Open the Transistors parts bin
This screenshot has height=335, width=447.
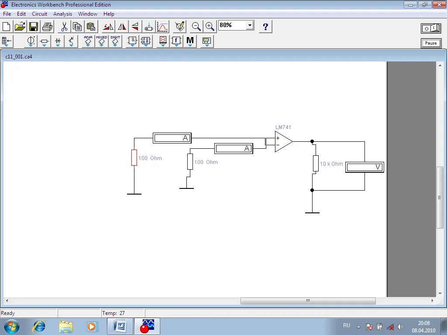[71, 41]
